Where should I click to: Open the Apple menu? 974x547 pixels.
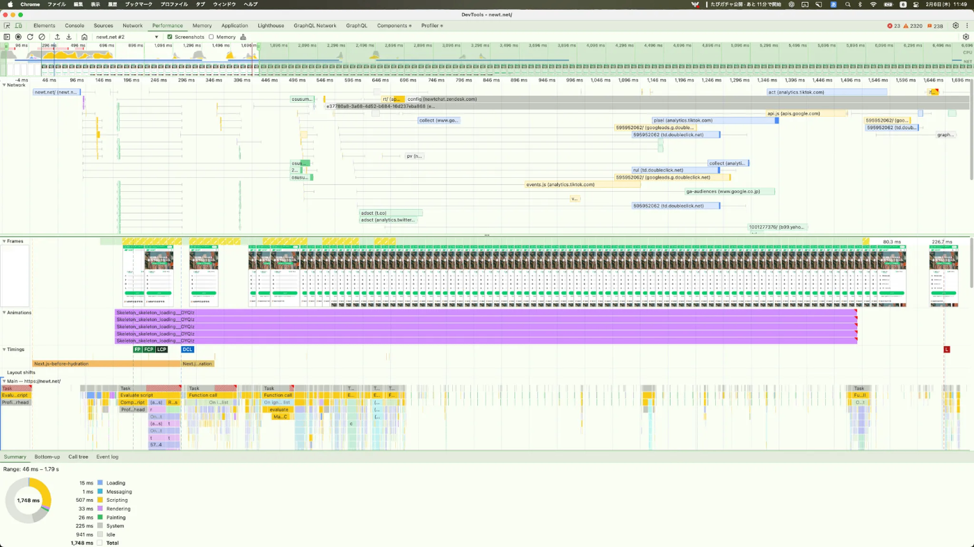10,4
